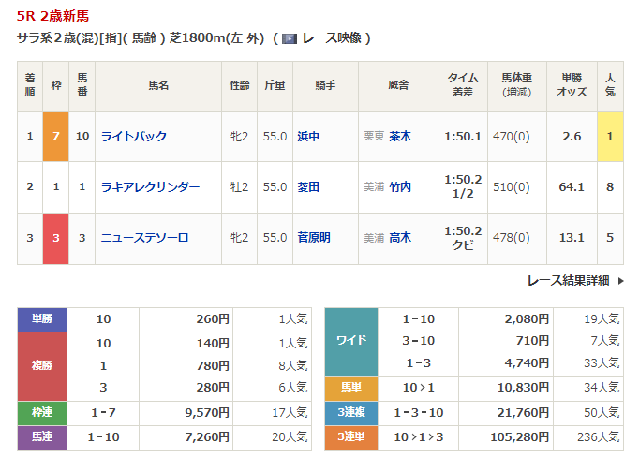Select the horse name ニューステソーロ
Screen dimensions: 639x458
point(144,238)
